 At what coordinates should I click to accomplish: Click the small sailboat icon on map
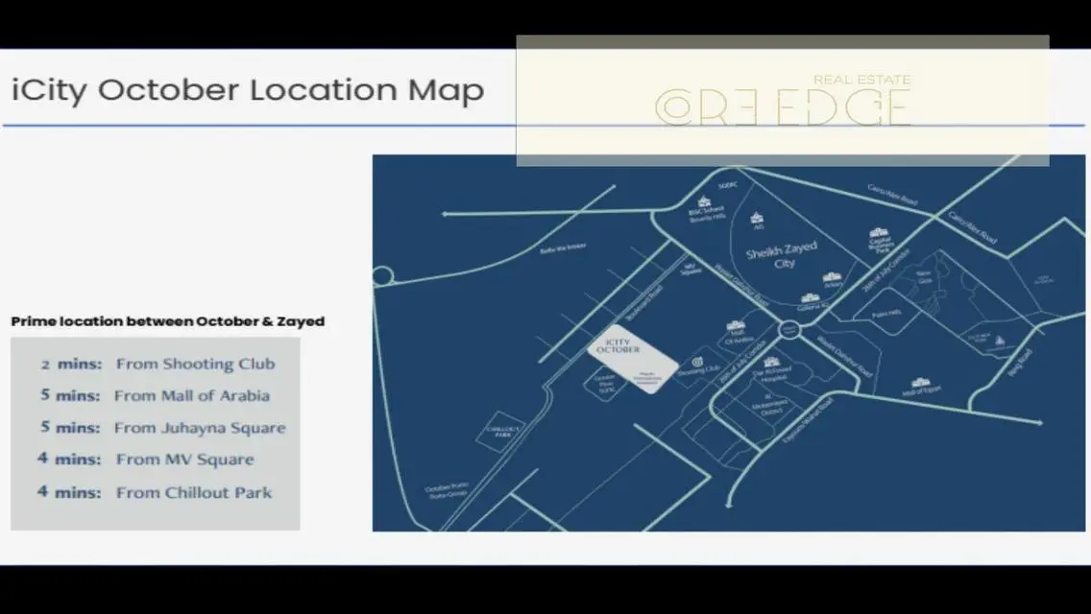pyautogui.click(x=1001, y=341)
